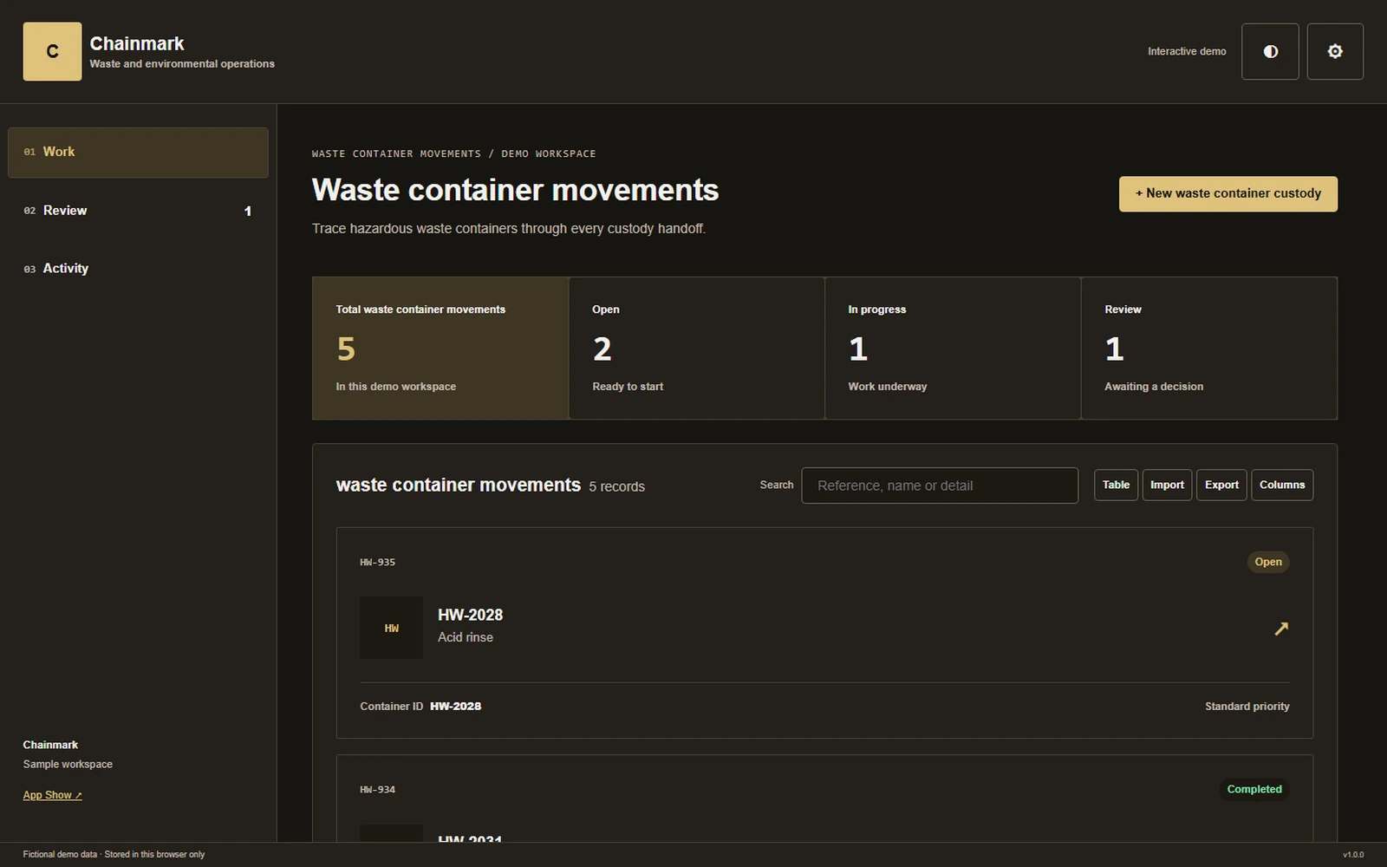Click the Container ID HW-2028 value

tap(456, 707)
